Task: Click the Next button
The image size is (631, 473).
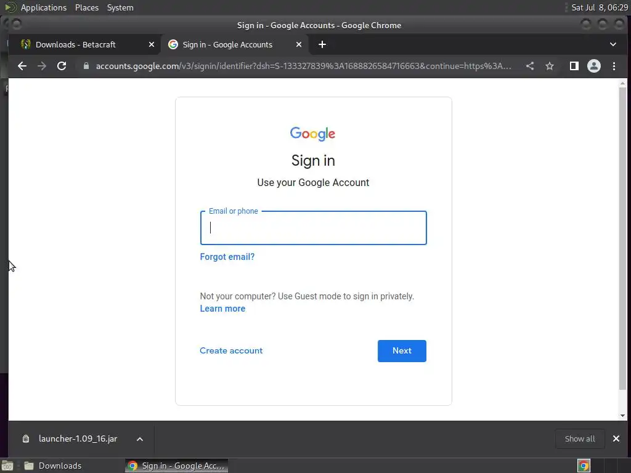Action: 402,350
